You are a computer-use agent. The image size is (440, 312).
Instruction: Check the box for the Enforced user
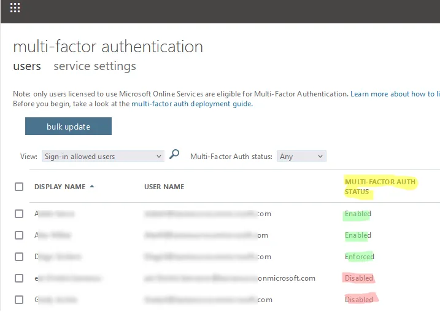click(19, 257)
